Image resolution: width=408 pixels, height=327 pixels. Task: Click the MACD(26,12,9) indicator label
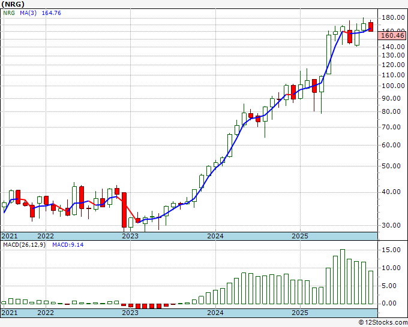pos(25,245)
